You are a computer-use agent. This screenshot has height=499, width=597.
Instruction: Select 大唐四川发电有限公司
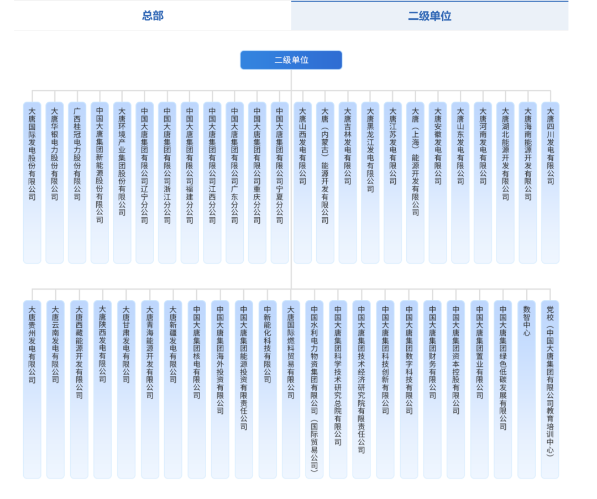click(x=550, y=183)
